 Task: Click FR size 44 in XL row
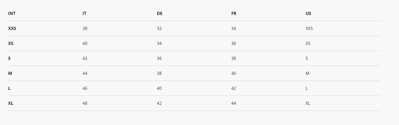click(x=234, y=103)
